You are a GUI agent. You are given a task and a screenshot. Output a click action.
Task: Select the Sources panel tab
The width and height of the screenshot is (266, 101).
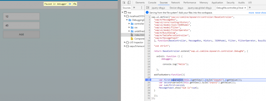tap(164, 3)
